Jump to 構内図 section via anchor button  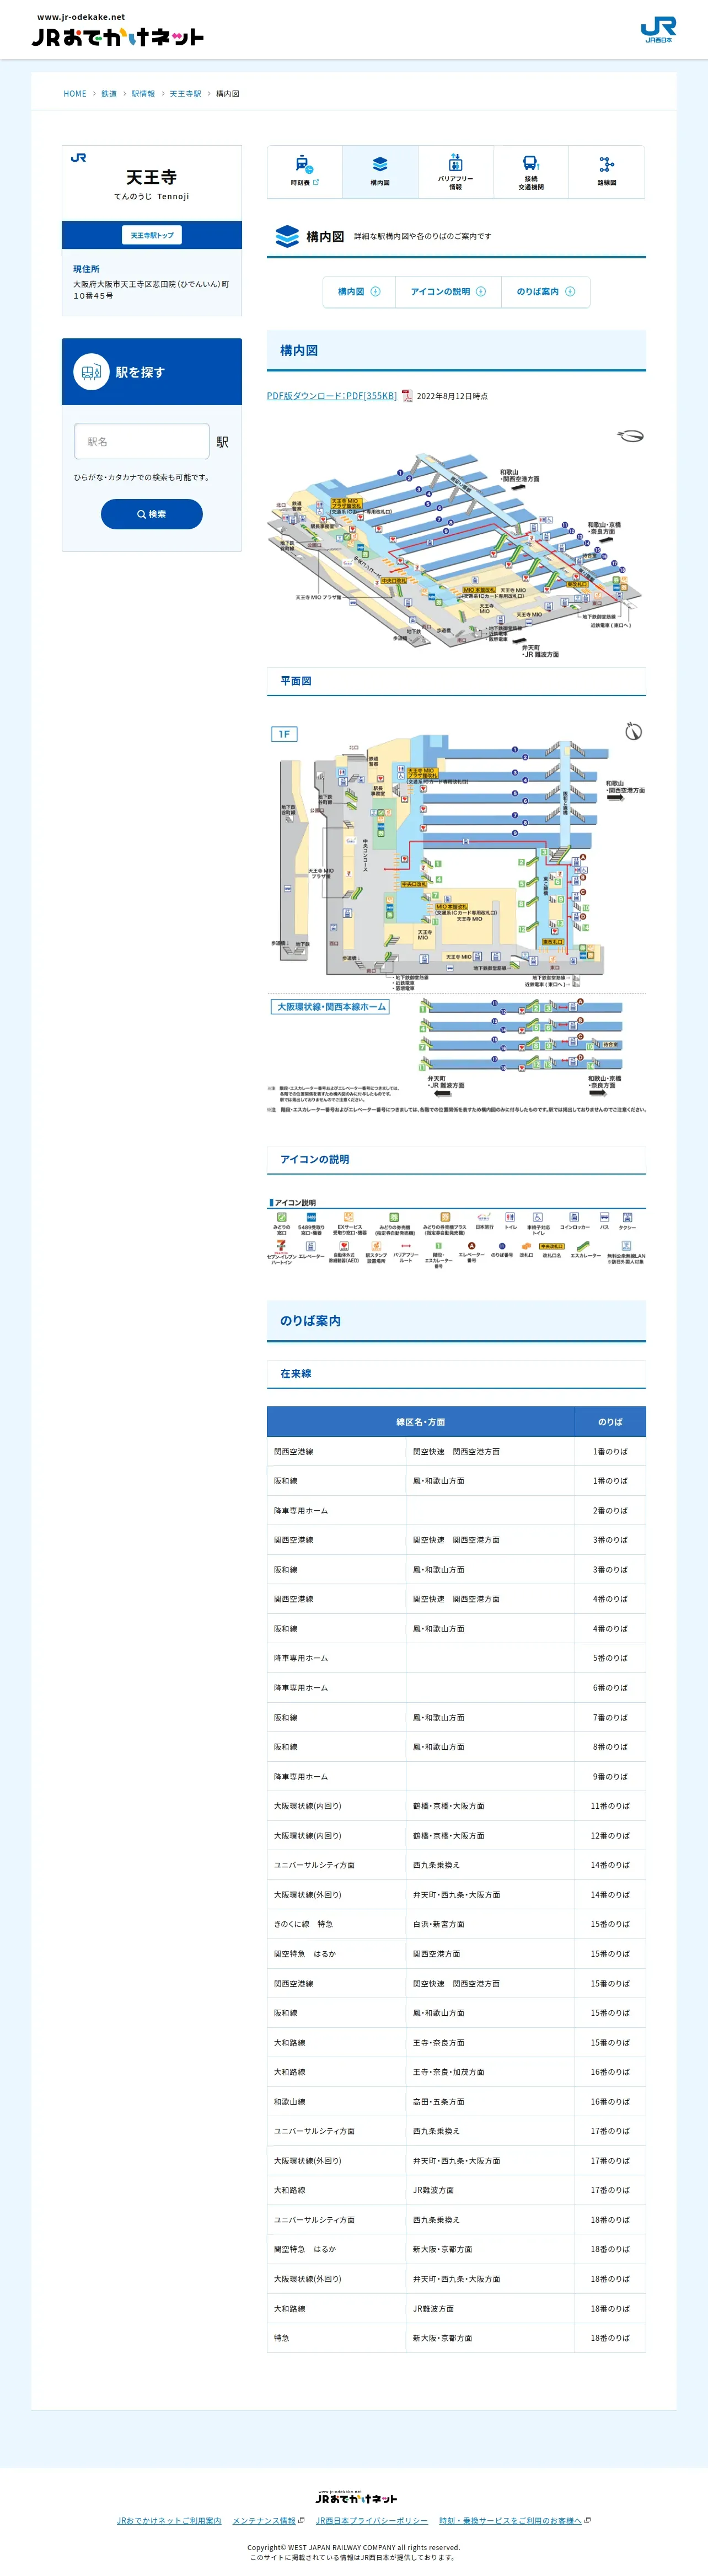point(358,292)
